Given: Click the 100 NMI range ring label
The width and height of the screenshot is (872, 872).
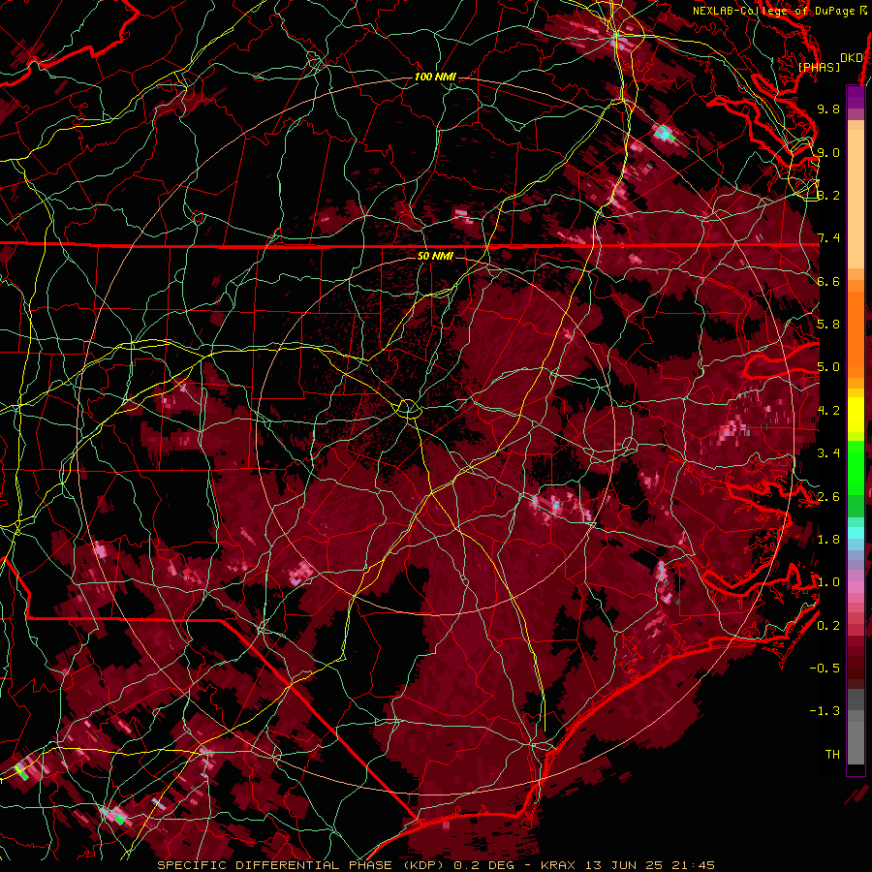Looking at the screenshot, I should tap(435, 77).
